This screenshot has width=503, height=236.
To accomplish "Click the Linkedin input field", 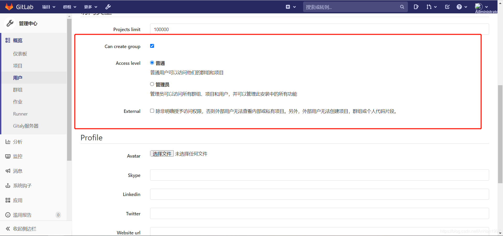I will point(319,194).
